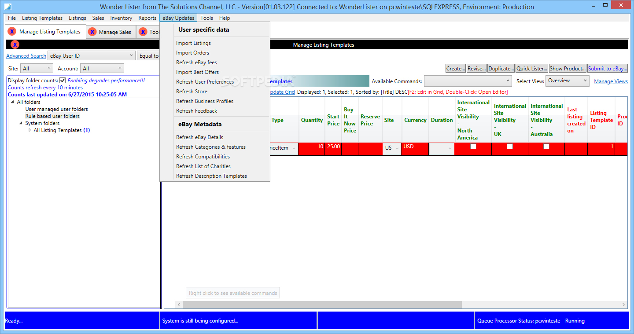Image resolution: width=634 pixels, height=334 pixels.
Task: Close the Manage Sales tab via its X icon
Action: (92, 32)
